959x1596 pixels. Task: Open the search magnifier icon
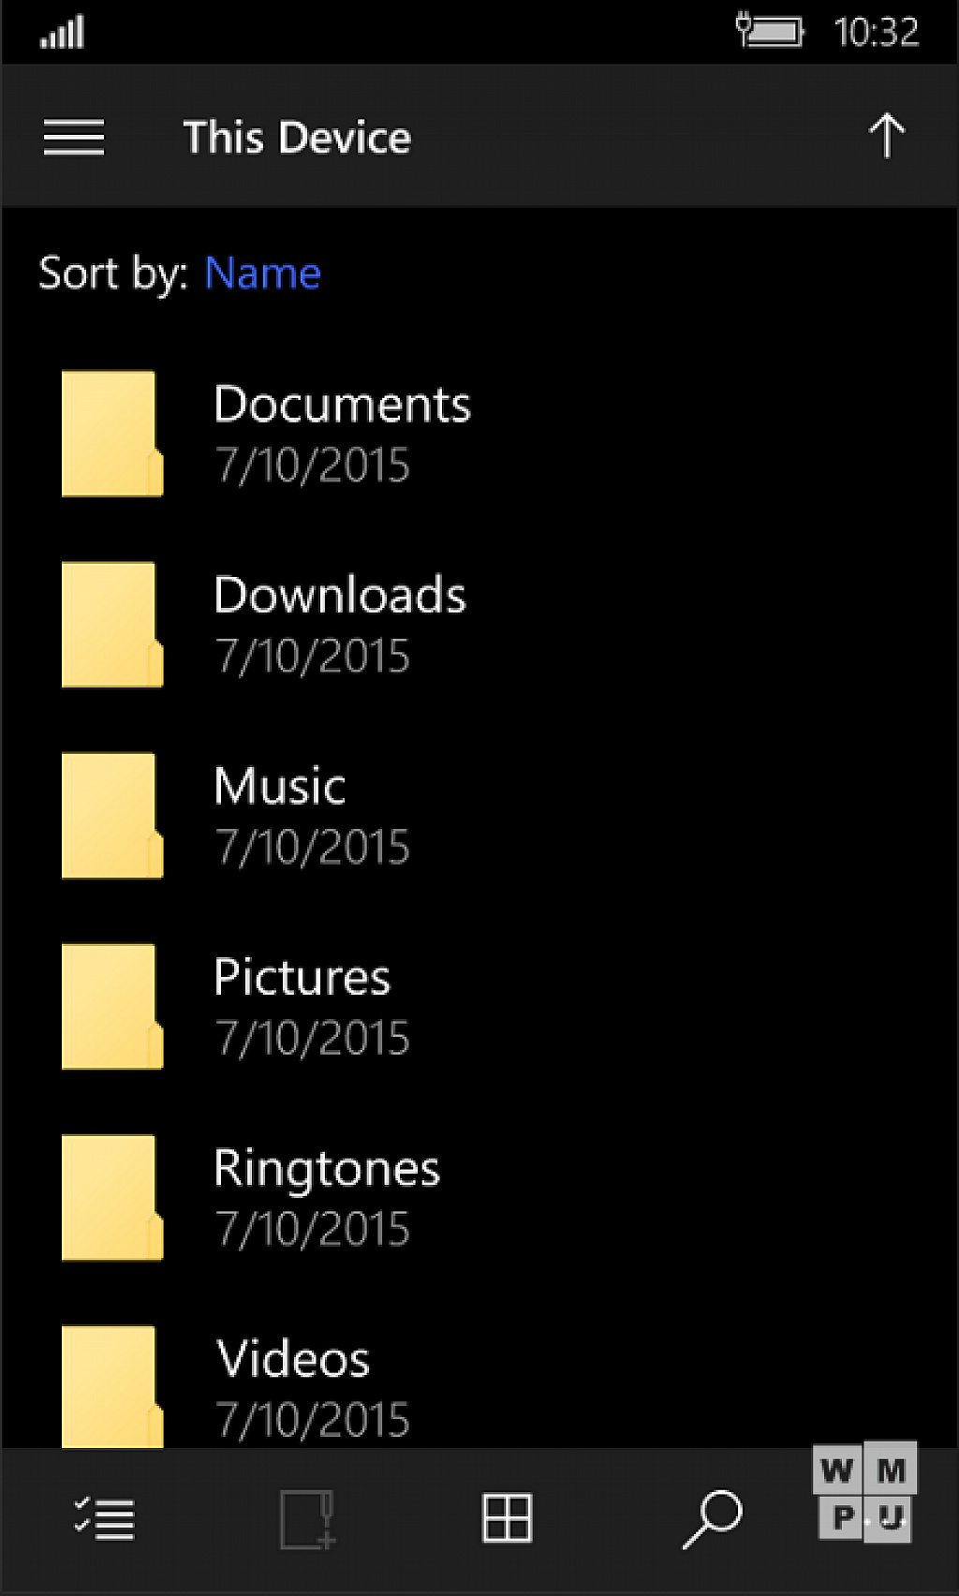[713, 1519]
